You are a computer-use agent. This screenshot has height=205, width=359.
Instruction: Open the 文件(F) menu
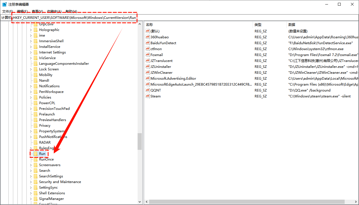click(x=7, y=11)
